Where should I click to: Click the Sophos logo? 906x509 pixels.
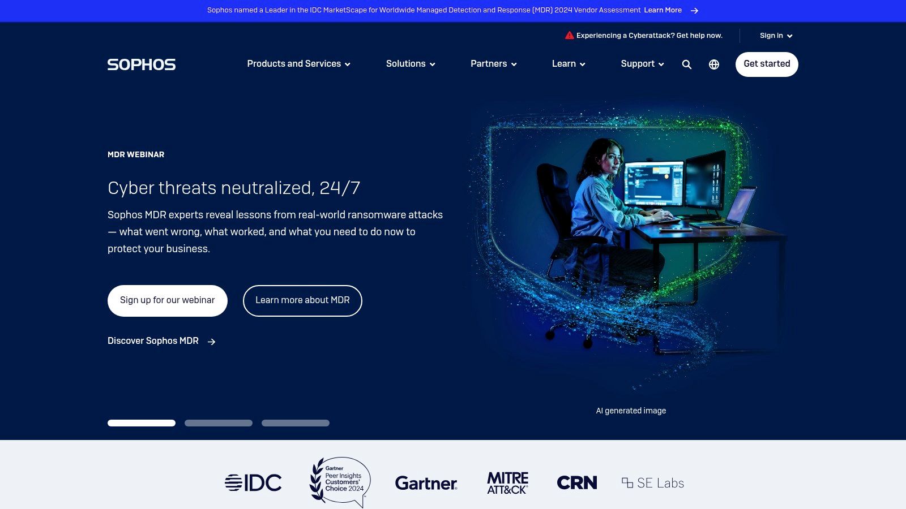(x=142, y=64)
